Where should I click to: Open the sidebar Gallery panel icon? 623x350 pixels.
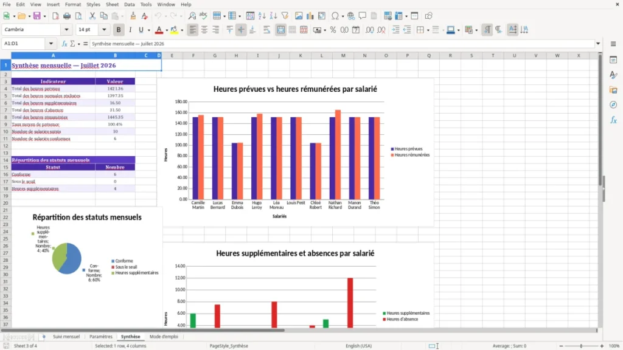point(613,90)
